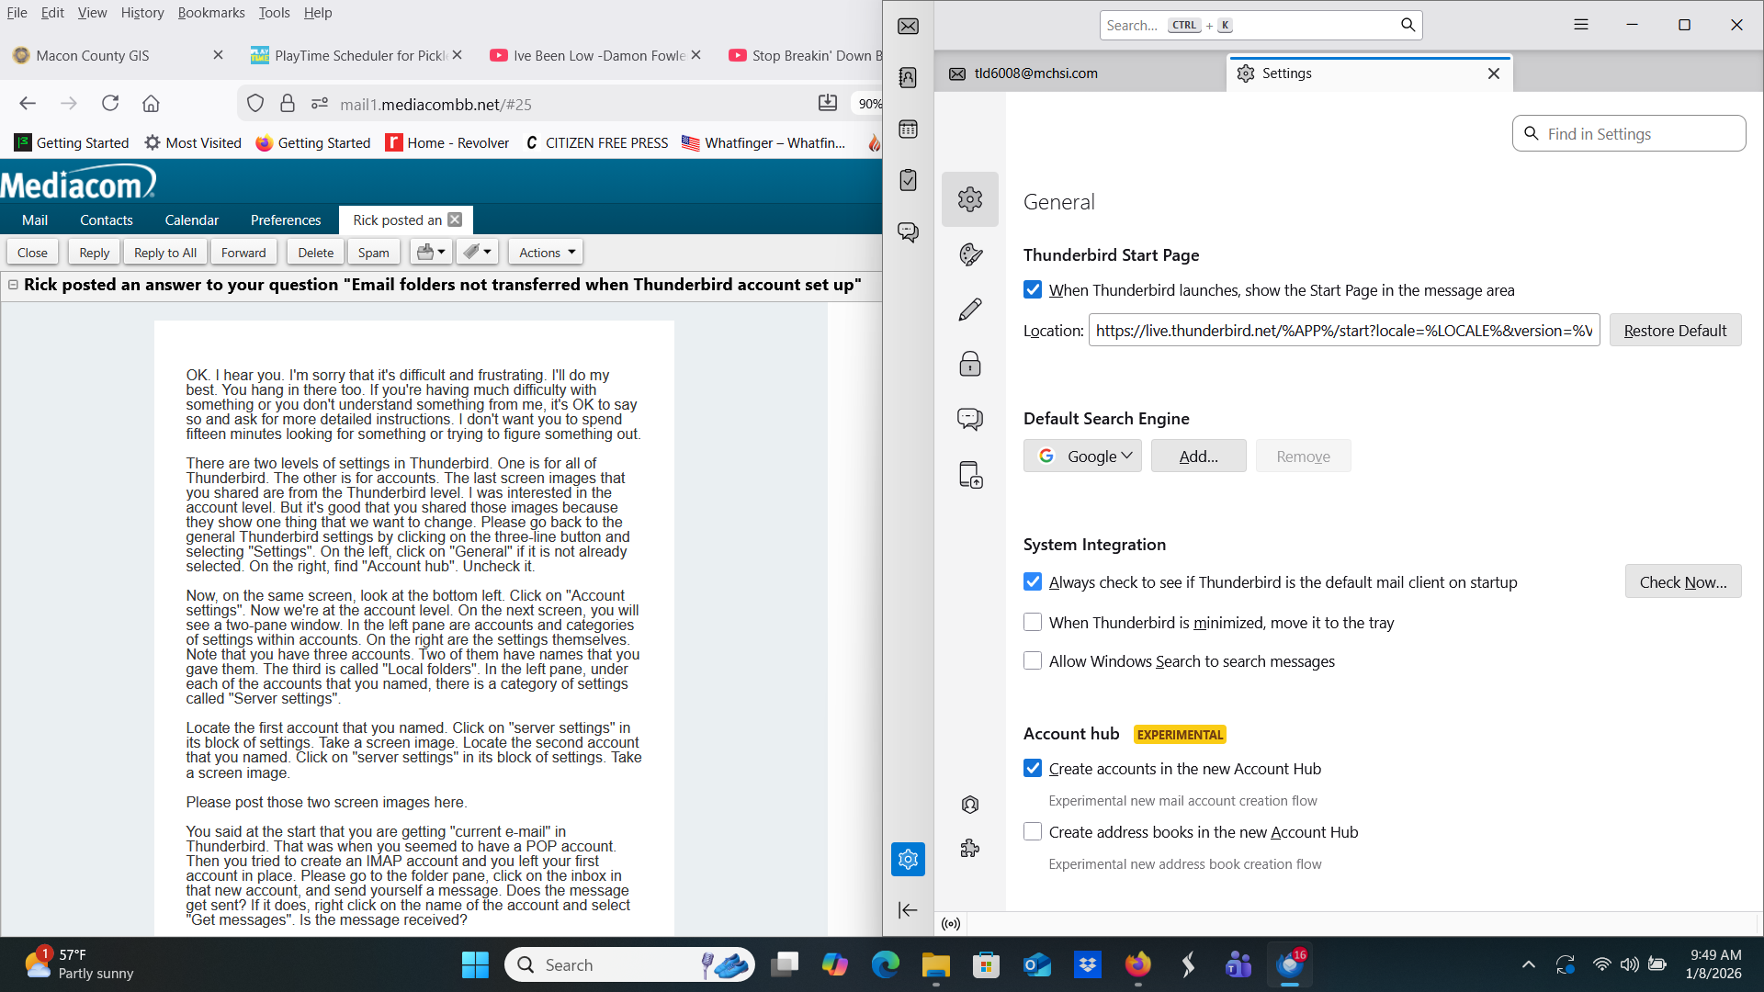The height and width of the screenshot is (992, 1764).
Task: Expand the print dropdown arrow in mail toolbar
Action: (442, 253)
